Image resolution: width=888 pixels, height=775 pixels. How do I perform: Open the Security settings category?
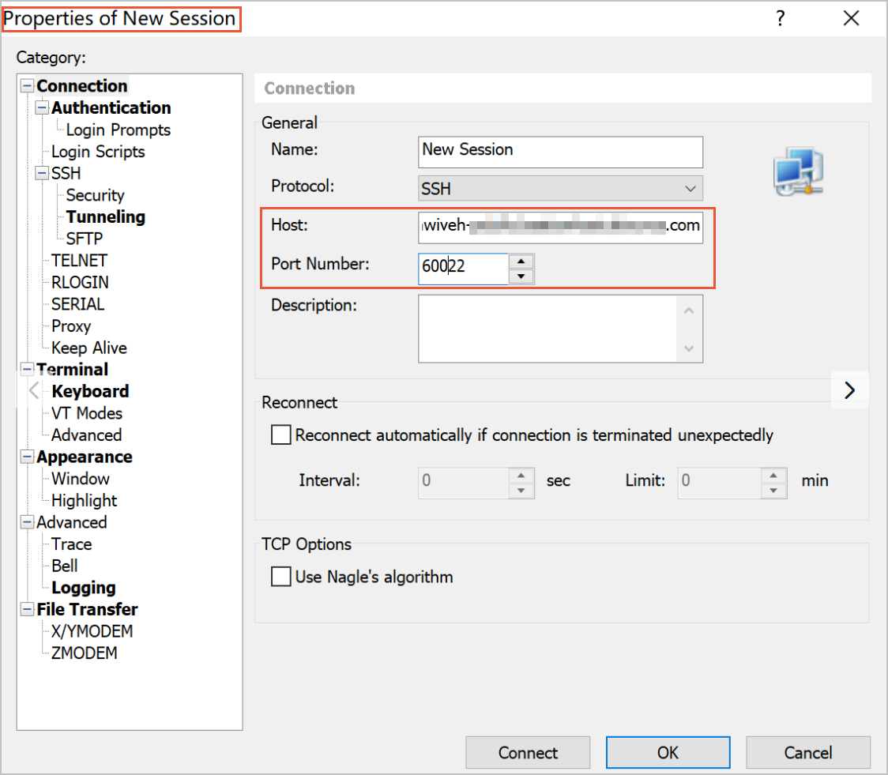pos(95,195)
